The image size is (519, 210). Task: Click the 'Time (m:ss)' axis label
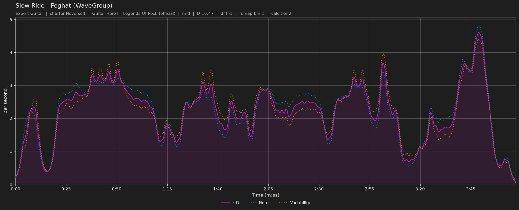[x=265, y=195]
